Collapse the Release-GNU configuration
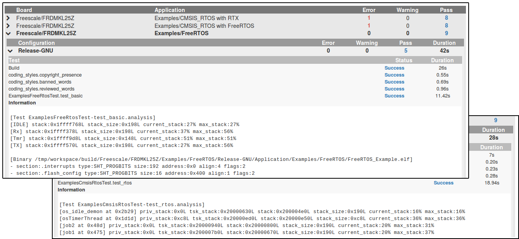This screenshot has width=519, height=239. pos(10,51)
